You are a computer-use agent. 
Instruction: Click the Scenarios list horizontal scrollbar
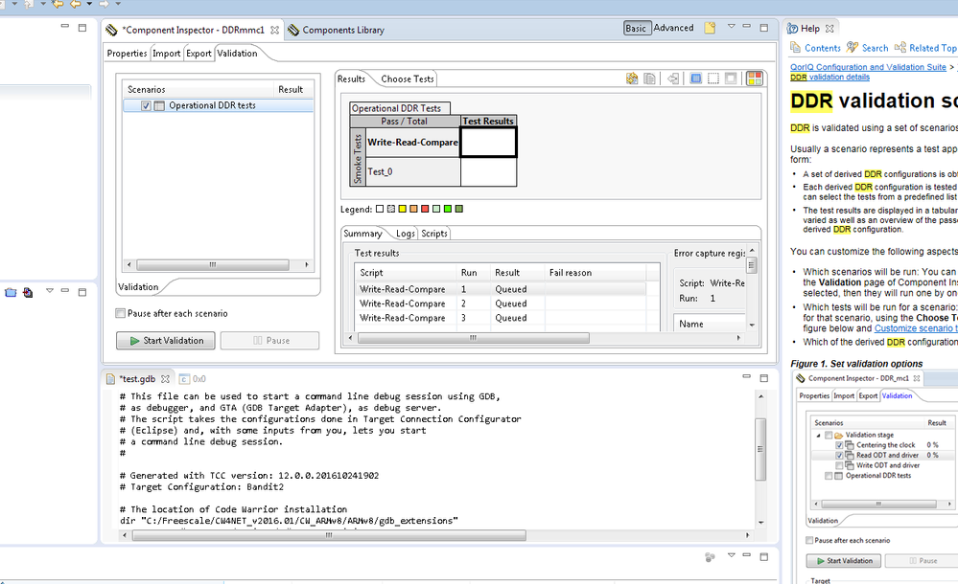[213, 265]
